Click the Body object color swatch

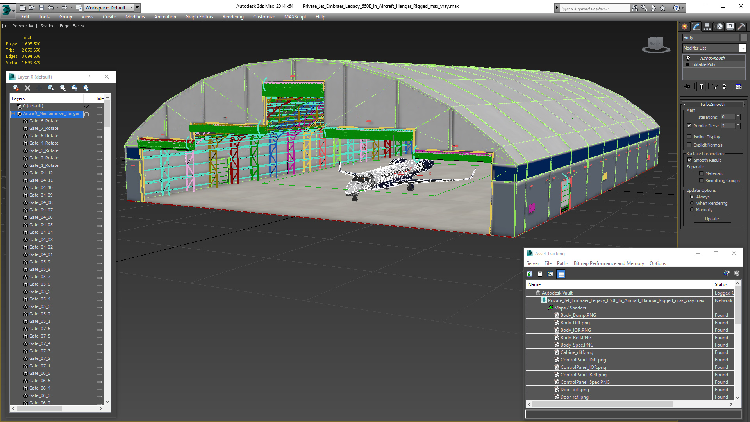pyautogui.click(x=744, y=38)
